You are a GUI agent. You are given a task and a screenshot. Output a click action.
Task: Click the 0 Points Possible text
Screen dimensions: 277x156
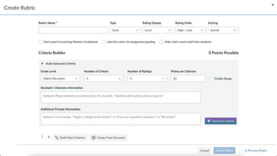click(x=224, y=53)
